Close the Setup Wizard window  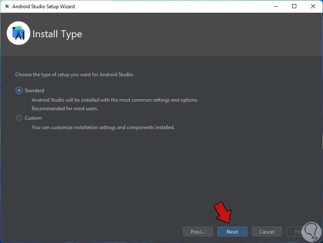tap(313, 7)
